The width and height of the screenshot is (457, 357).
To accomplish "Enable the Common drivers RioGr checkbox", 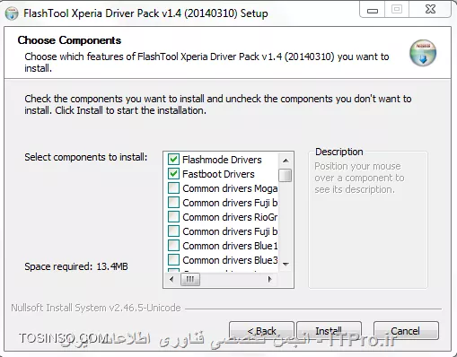I will (173, 217).
